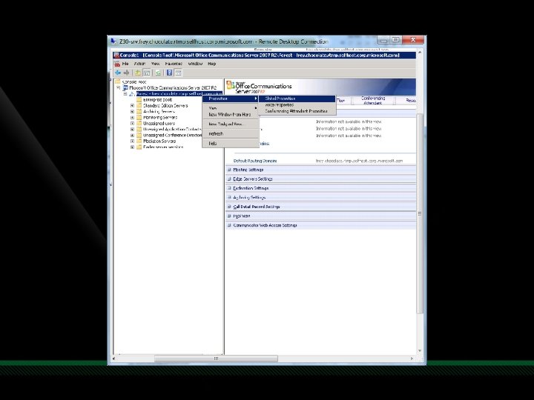Expand the Meeting Settings section

coord(229,170)
